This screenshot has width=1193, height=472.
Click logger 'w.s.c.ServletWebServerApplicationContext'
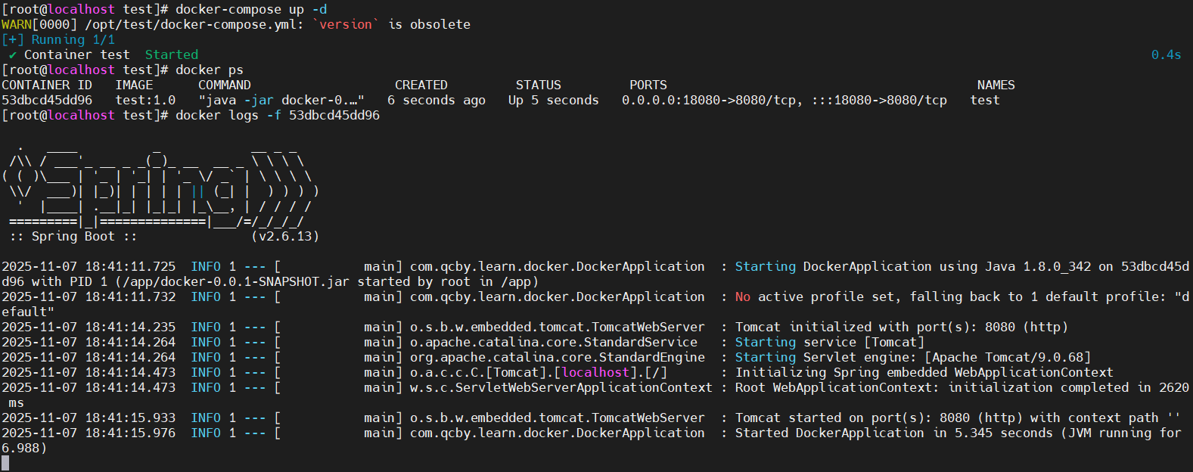click(561, 387)
